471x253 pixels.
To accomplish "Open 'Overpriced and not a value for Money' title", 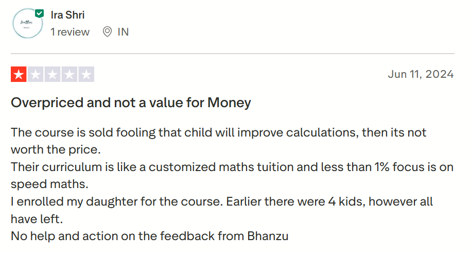I will tap(131, 103).
